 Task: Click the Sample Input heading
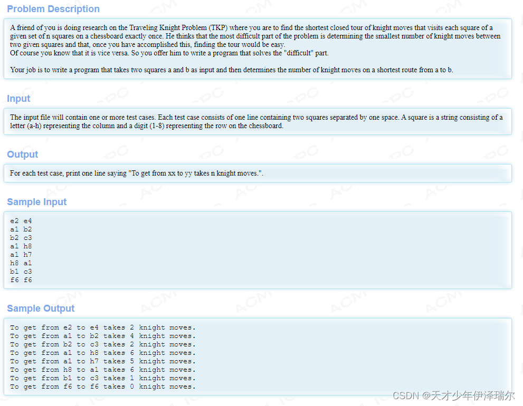(37, 202)
